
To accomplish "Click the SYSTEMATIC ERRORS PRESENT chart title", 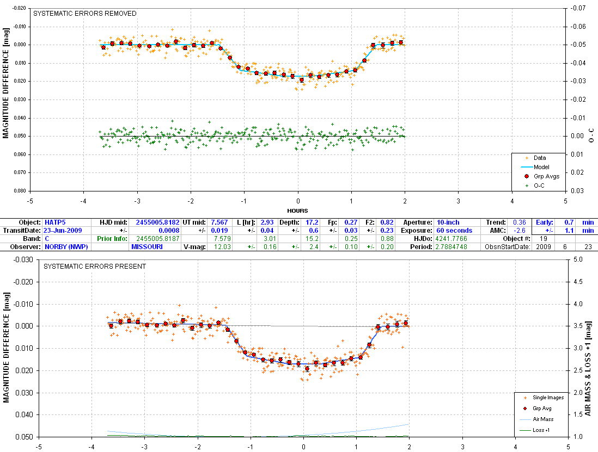I will [x=86, y=267].
